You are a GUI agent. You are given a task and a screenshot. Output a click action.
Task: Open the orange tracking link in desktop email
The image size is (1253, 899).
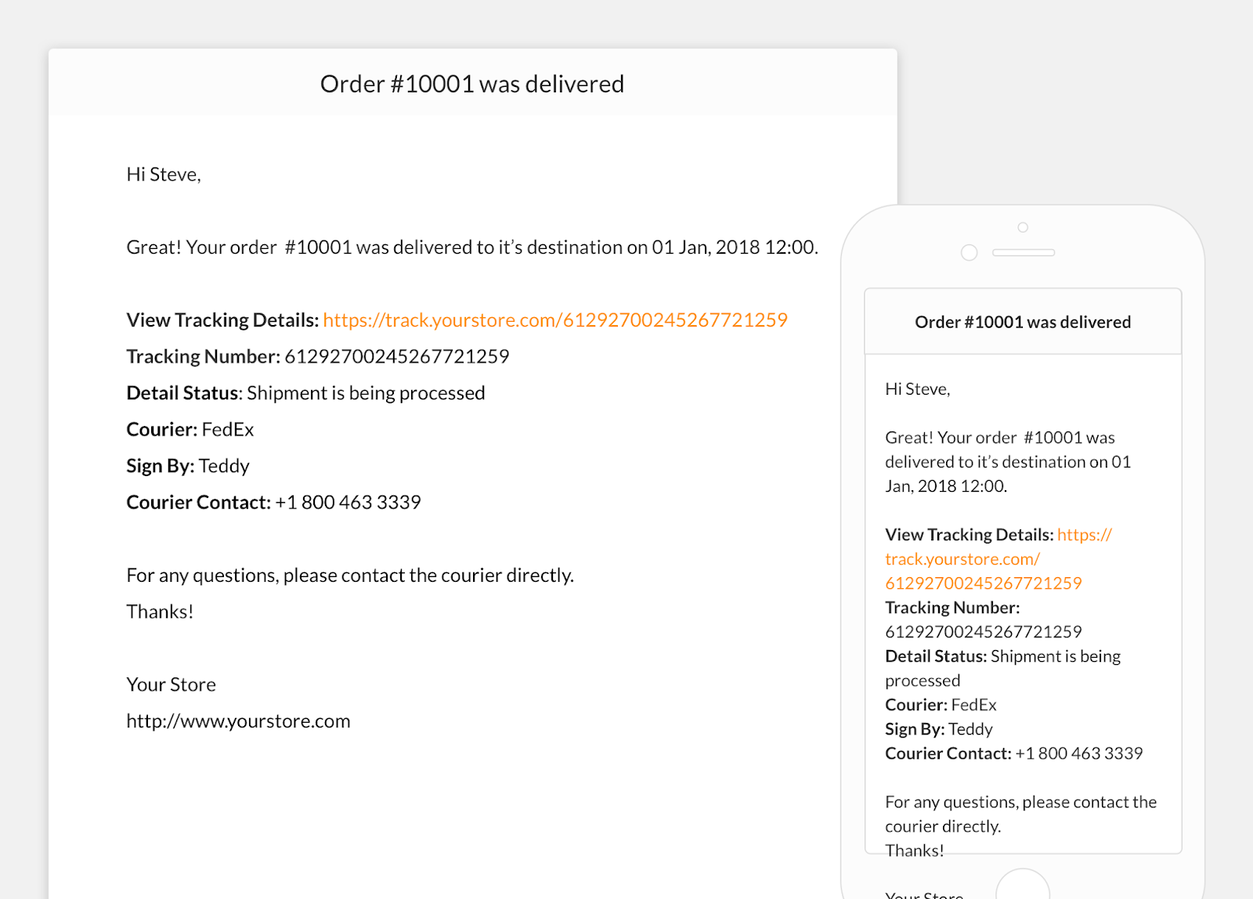pos(554,320)
